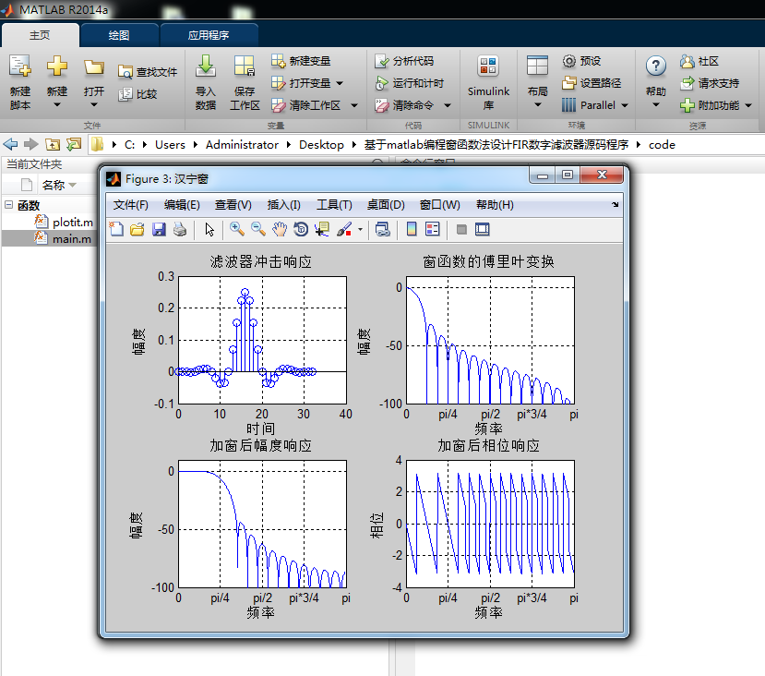
Task: Click Users in the address path
Action: pos(170,144)
